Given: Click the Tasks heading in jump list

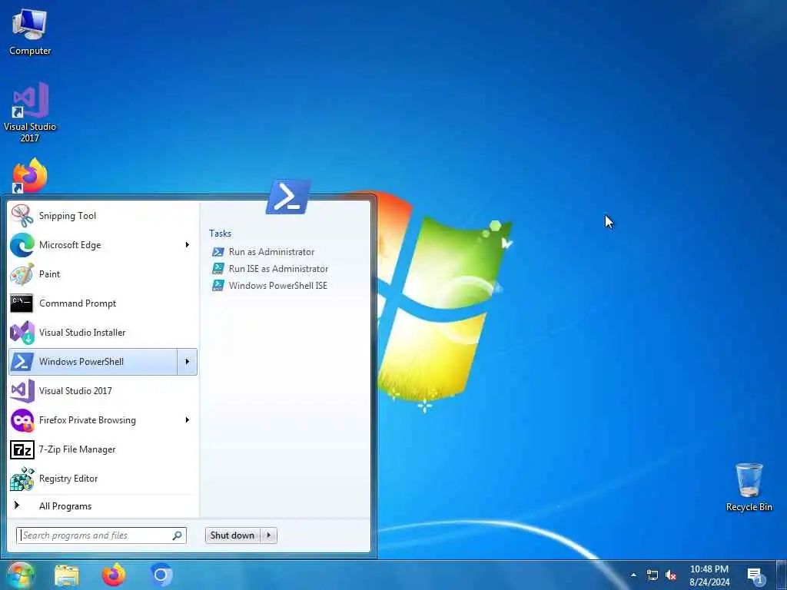Looking at the screenshot, I should tap(221, 234).
